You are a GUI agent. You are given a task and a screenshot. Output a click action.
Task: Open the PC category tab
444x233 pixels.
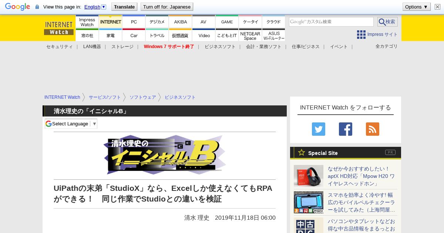click(134, 21)
